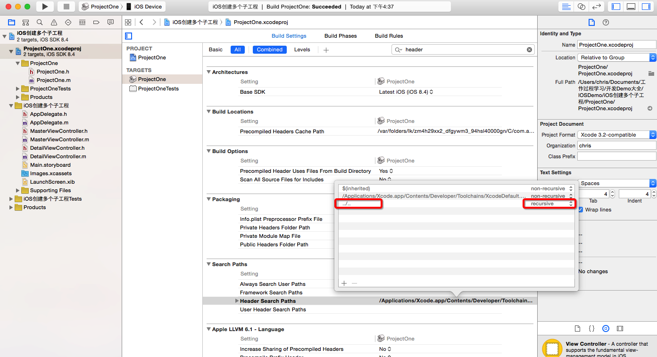
Task: Go forward in editor history
Action: click(154, 22)
